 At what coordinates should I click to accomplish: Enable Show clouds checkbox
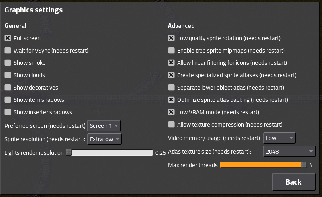click(x=8, y=75)
